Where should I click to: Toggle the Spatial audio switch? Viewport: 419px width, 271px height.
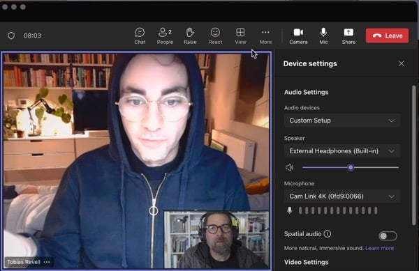tap(388, 236)
